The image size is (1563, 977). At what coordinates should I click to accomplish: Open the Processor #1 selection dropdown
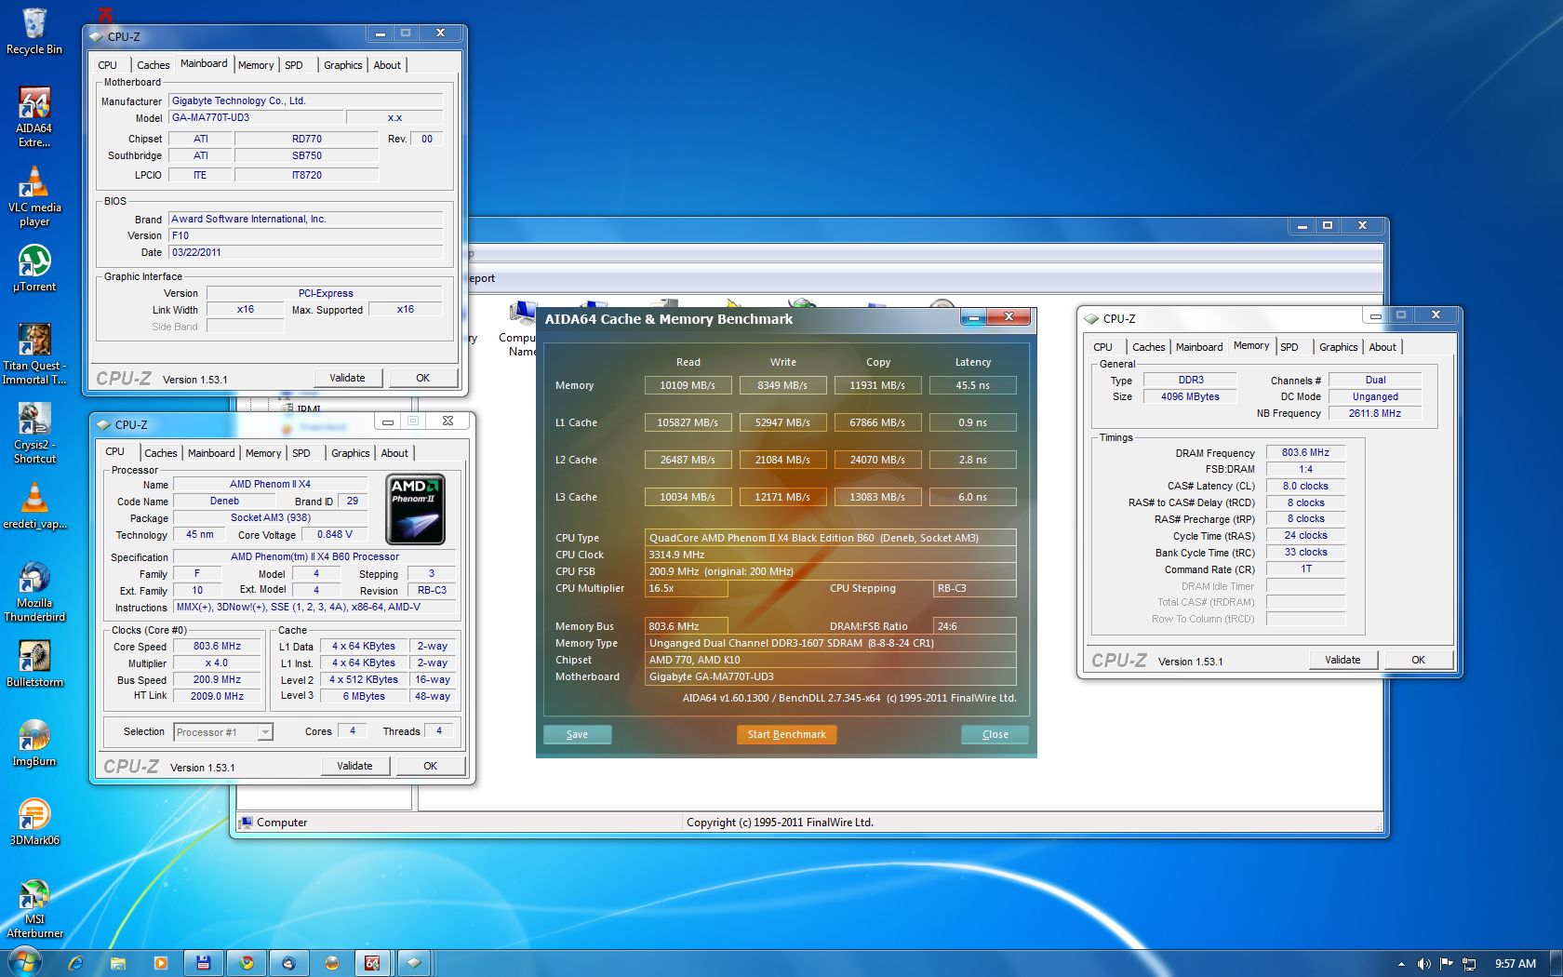[x=223, y=732]
